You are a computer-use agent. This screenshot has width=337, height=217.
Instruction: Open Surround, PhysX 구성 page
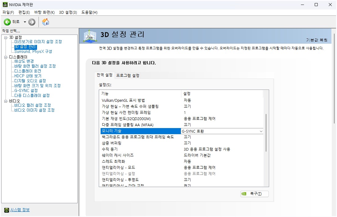(33, 52)
